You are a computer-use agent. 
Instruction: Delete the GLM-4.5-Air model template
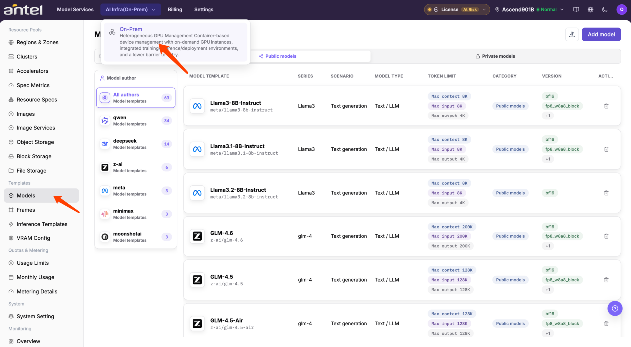click(606, 323)
